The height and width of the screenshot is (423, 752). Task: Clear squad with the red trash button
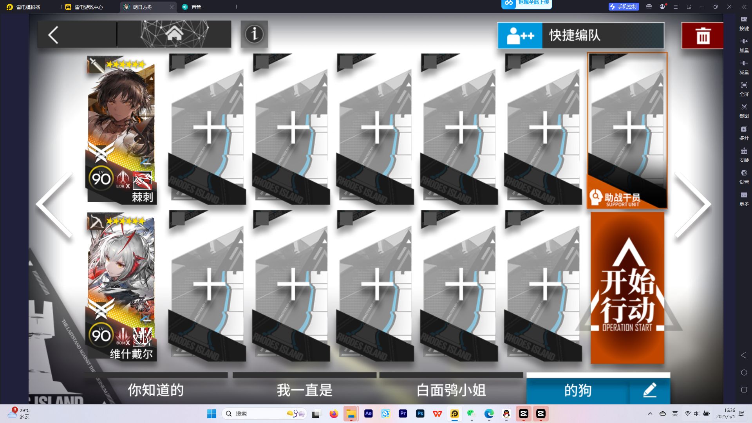703,36
